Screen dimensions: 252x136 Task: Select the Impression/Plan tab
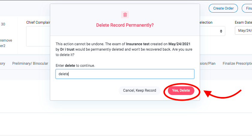coord(208,64)
